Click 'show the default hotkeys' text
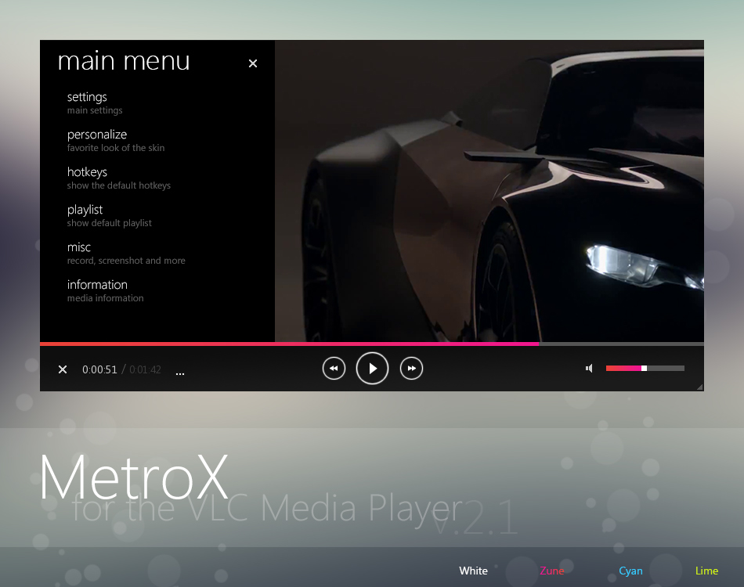This screenshot has height=587, width=744. (118, 185)
